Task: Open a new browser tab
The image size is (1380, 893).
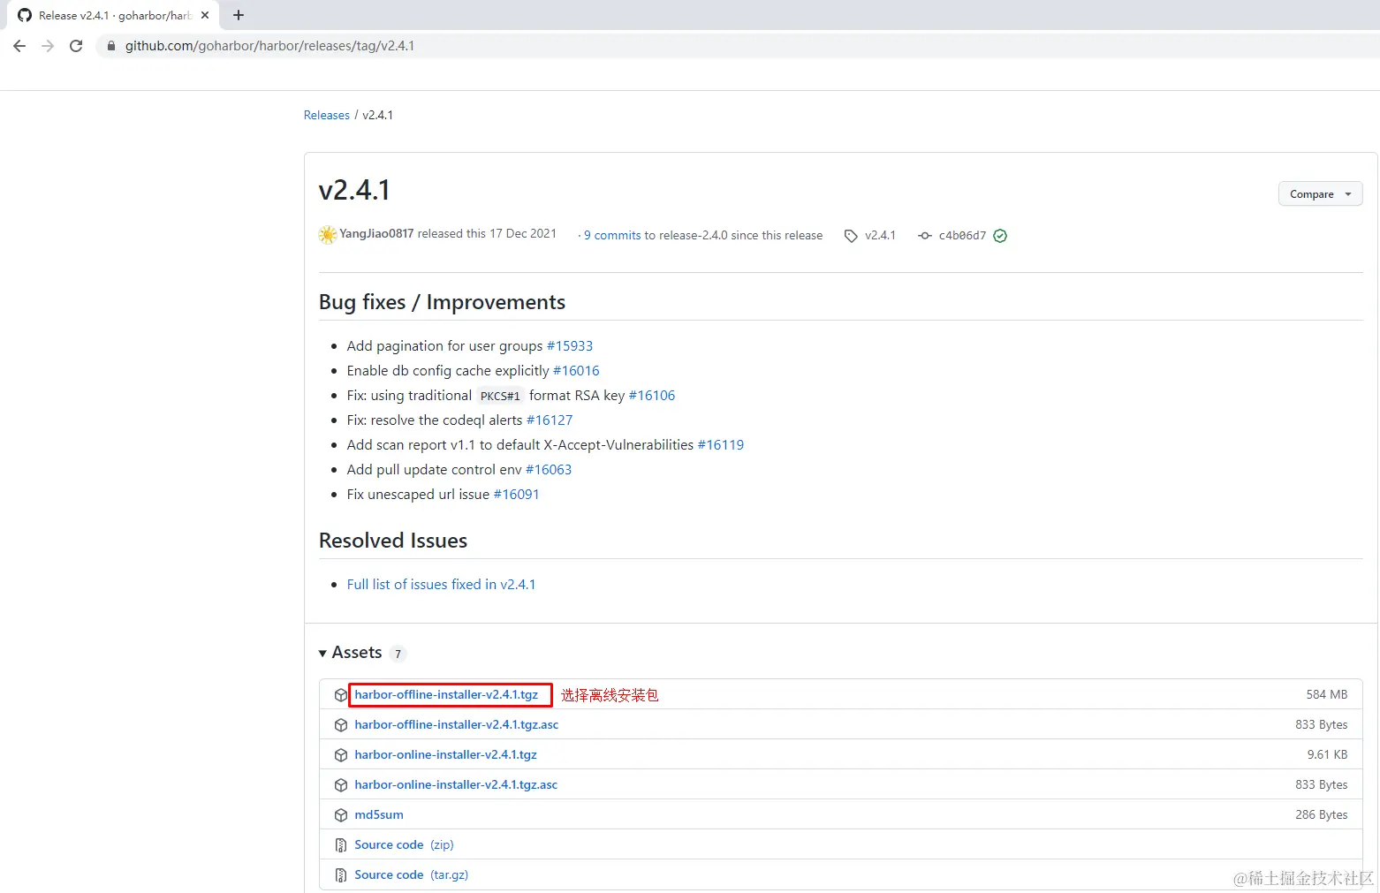Action: 239,15
